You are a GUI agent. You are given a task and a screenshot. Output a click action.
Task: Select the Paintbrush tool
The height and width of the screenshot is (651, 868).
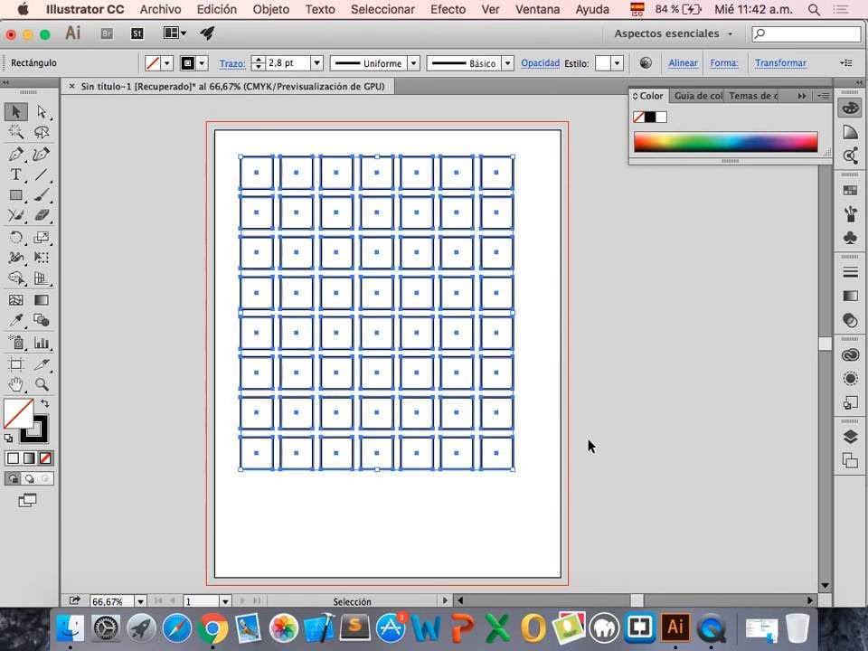pyautogui.click(x=42, y=195)
